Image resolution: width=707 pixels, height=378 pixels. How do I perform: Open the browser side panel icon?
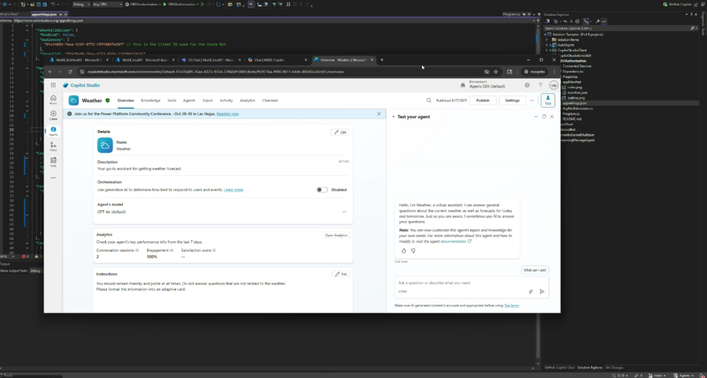coord(510,72)
